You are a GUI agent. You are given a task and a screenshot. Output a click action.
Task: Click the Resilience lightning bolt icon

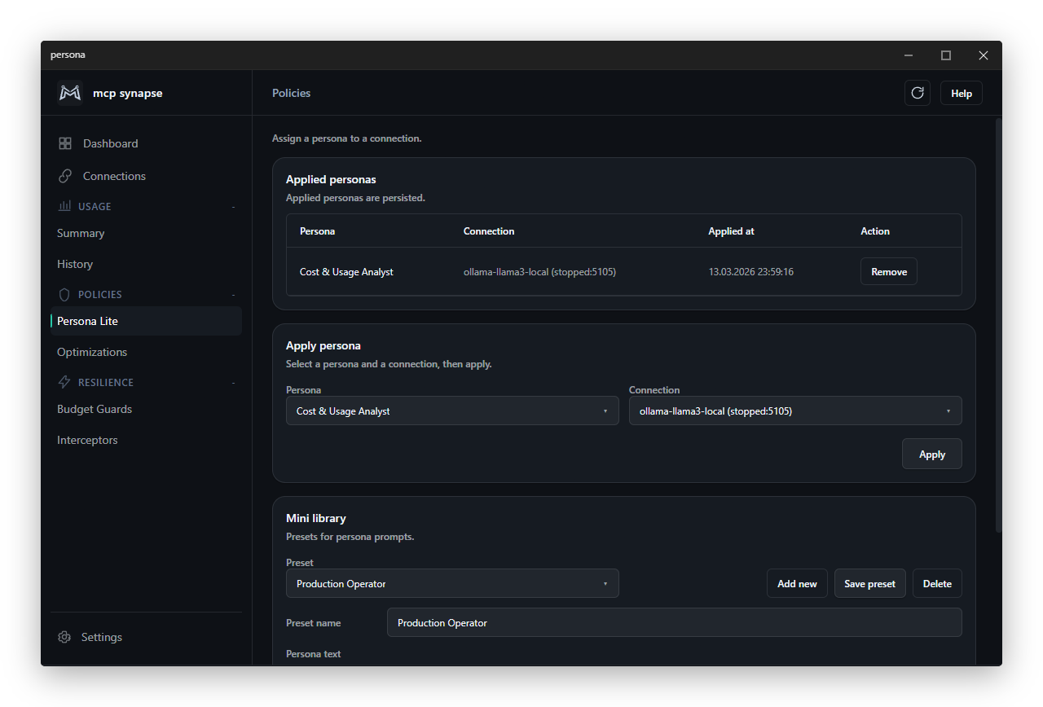pyautogui.click(x=64, y=382)
